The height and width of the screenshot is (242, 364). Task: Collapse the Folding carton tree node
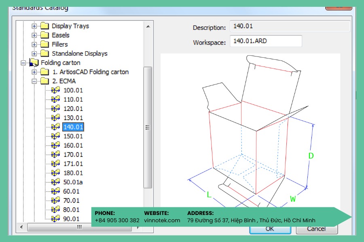point(23,63)
